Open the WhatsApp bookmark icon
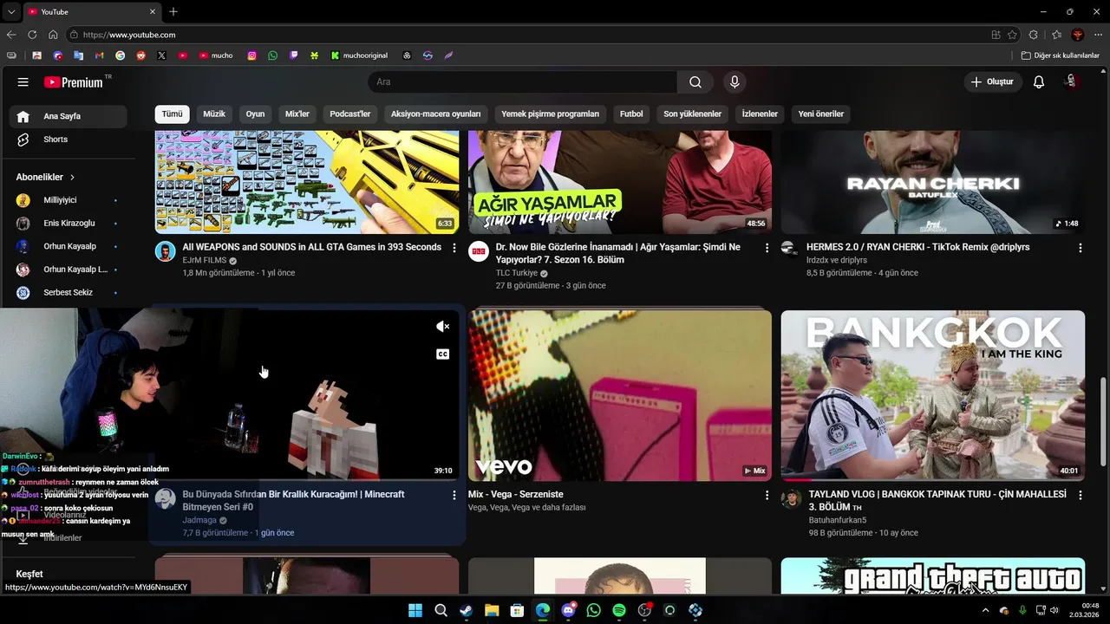 tap(273, 55)
